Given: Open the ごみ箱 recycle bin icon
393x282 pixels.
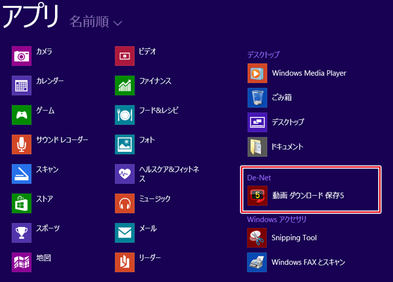Looking at the screenshot, I should [257, 97].
